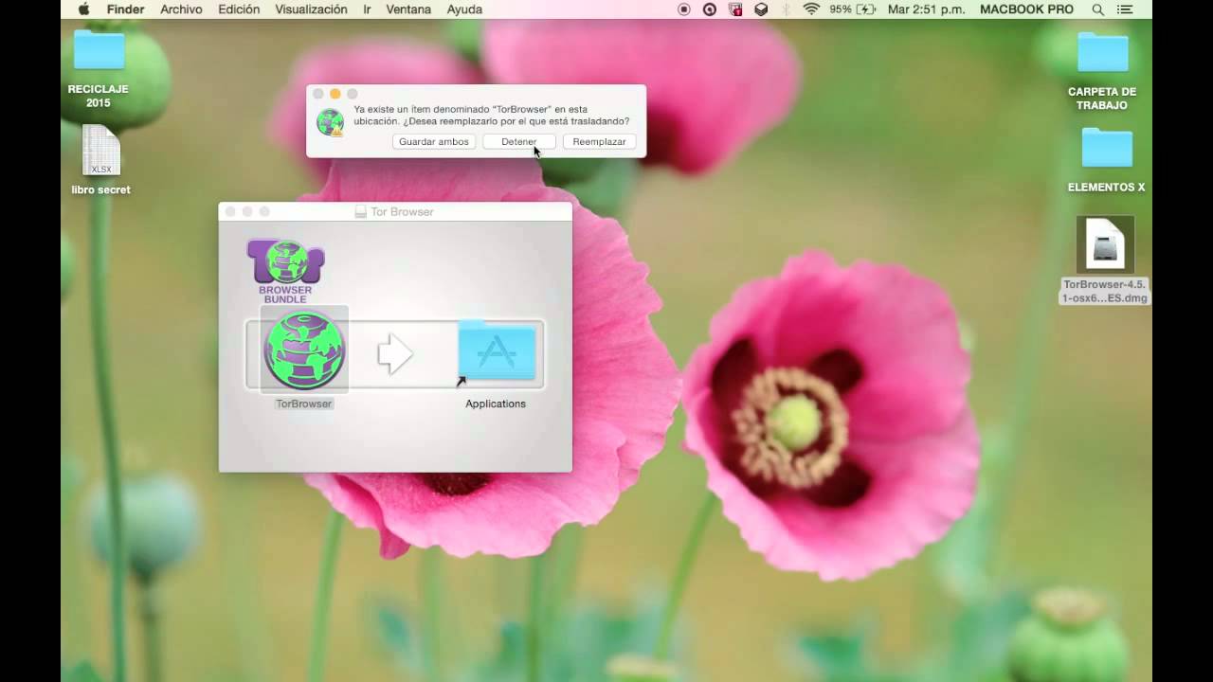Click the screen recording stop icon in menu bar
1213x682 pixels.
[684, 9]
